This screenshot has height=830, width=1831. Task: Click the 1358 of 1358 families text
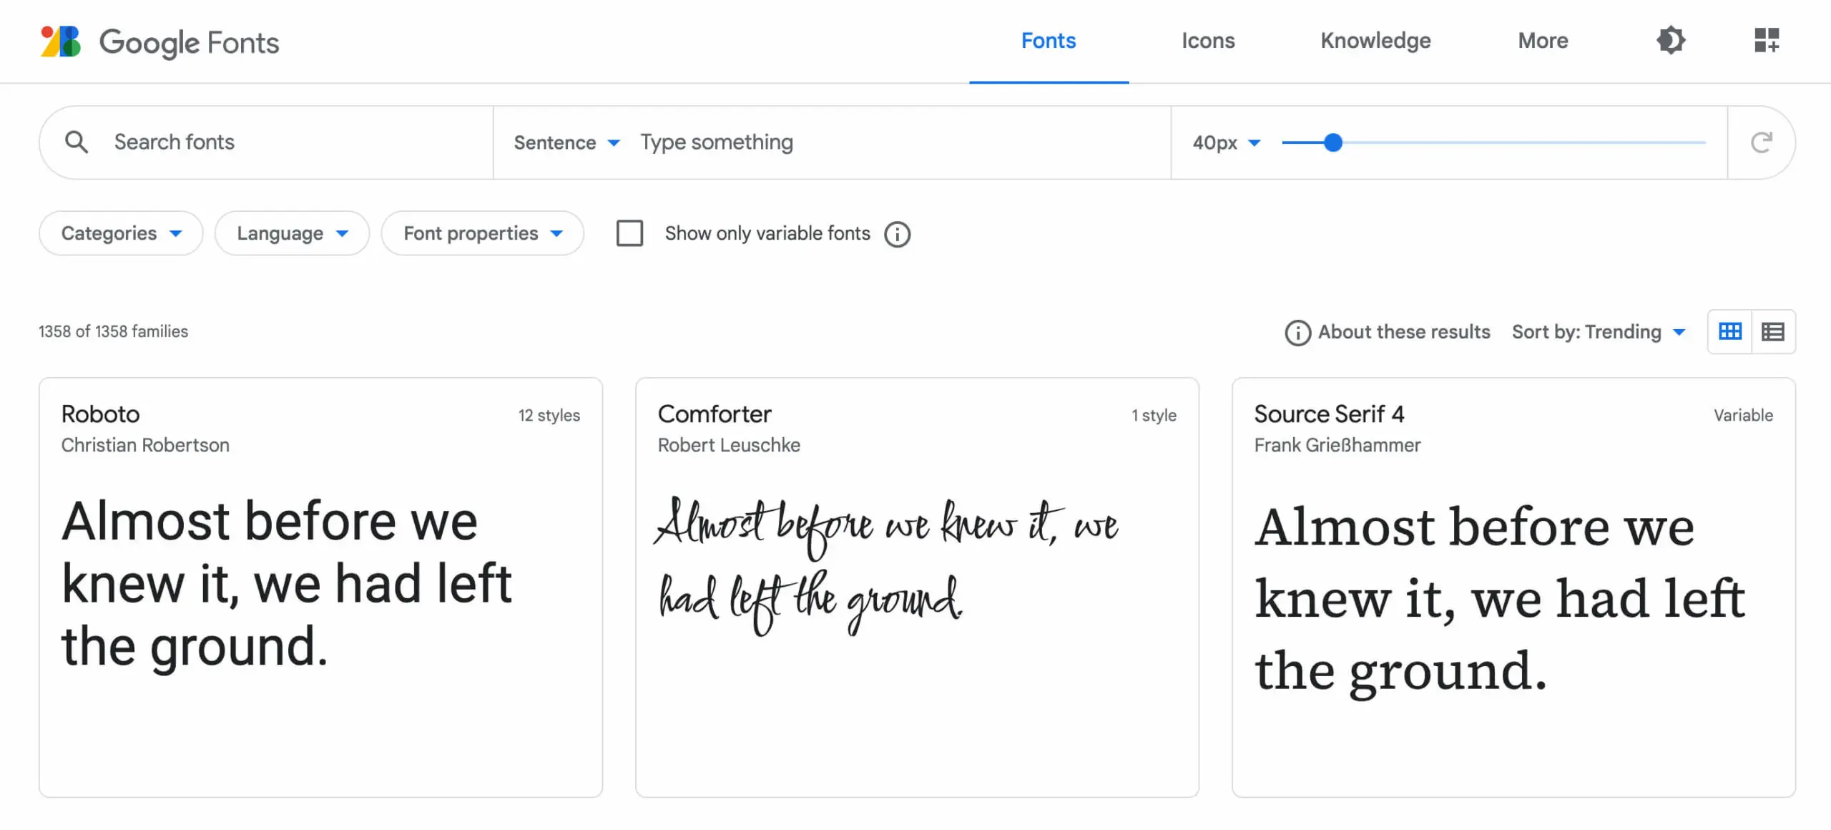(x=113, y=331)
